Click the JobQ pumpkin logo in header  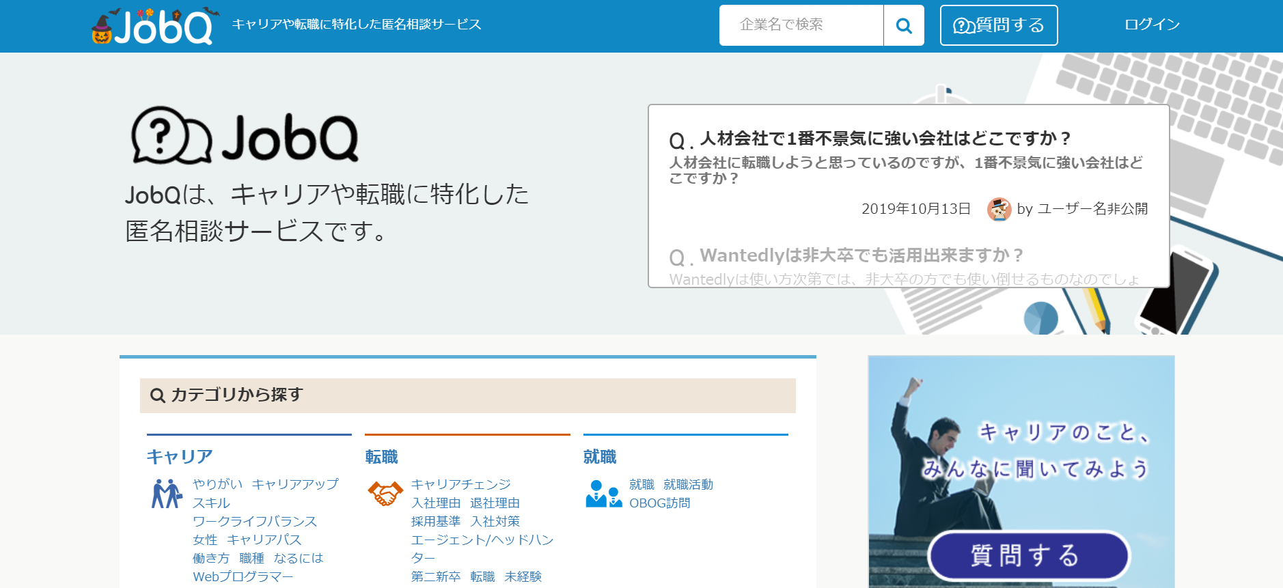pos(152,27)
